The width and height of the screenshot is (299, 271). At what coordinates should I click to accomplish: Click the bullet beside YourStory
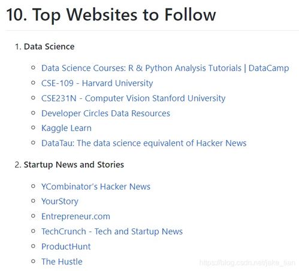tap(33, 201)
